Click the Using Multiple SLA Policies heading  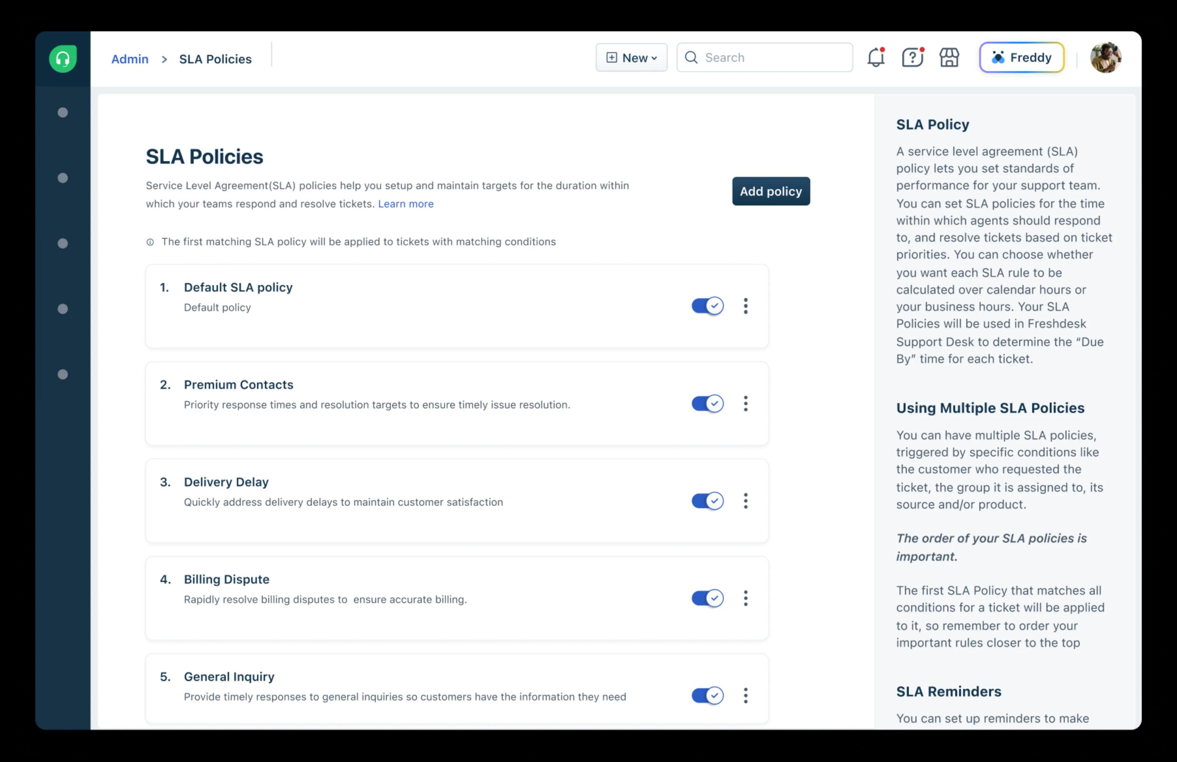coord(990,408)
